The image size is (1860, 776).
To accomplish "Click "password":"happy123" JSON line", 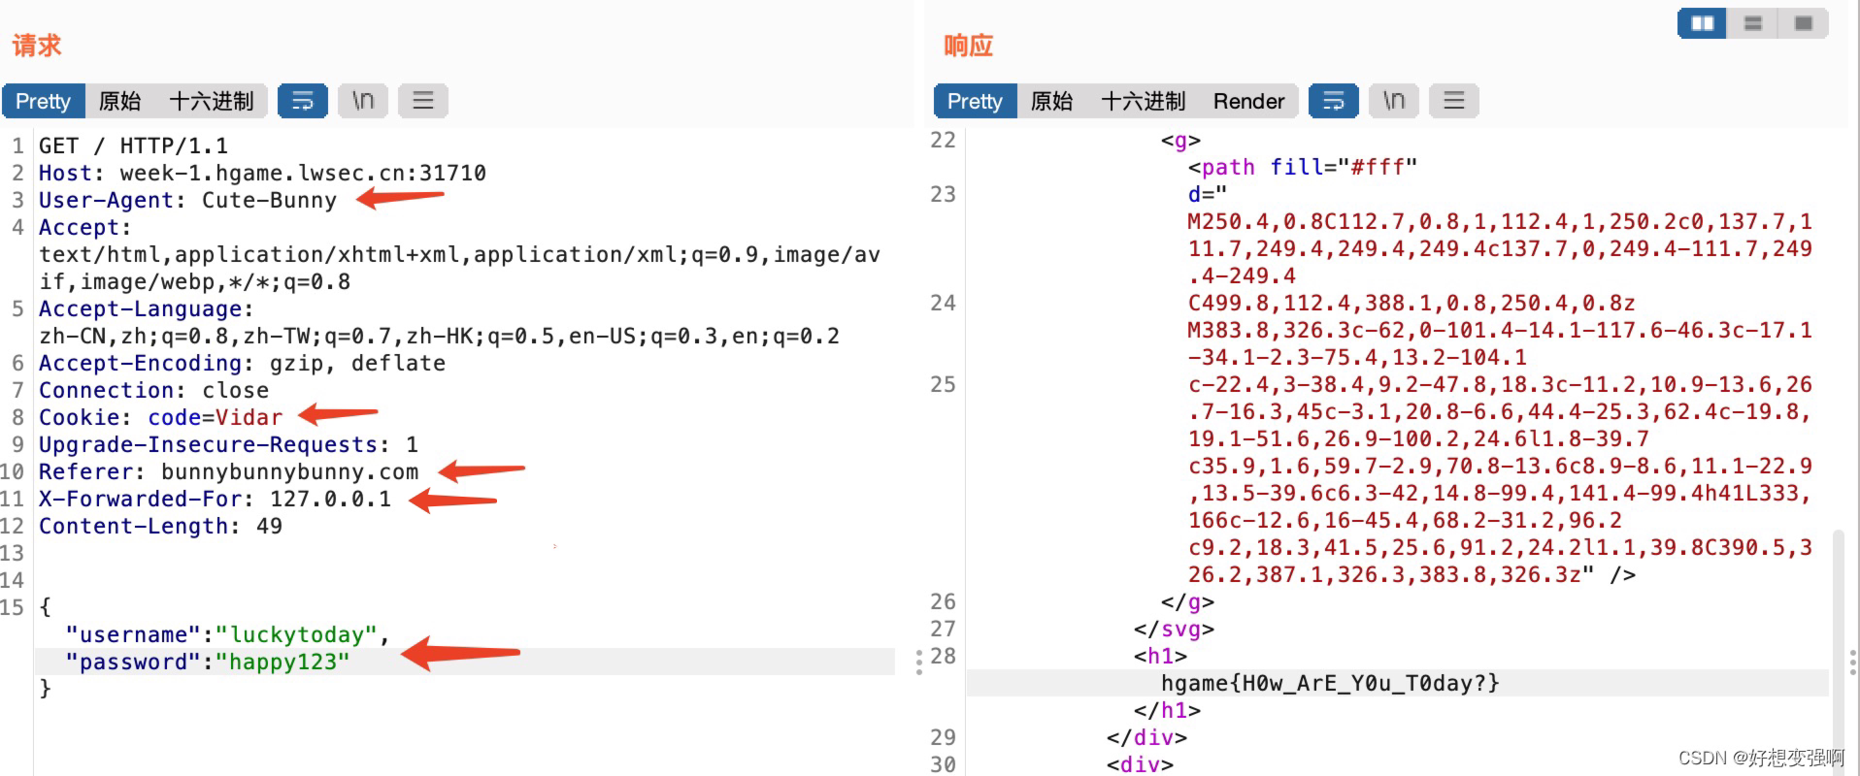I will [x=207, y=663].
